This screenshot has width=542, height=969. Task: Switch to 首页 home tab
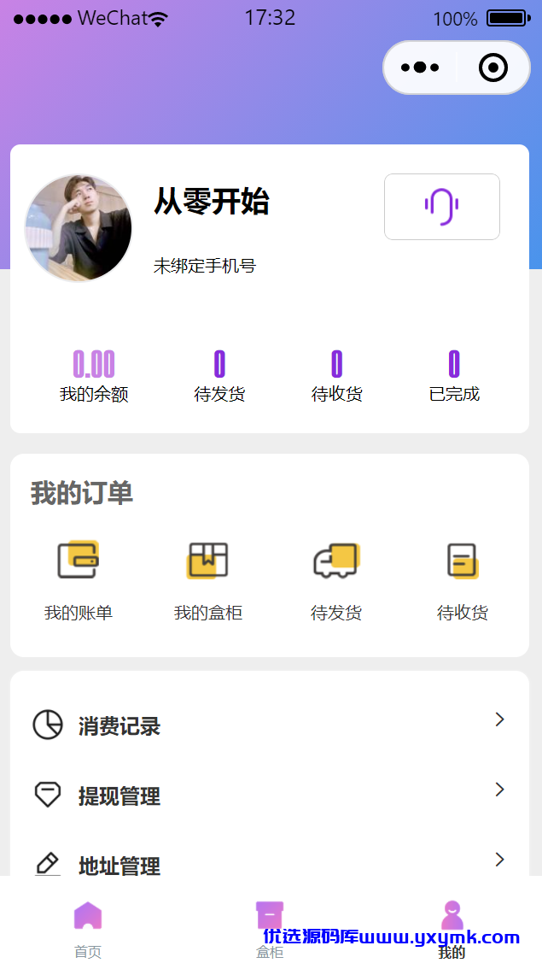88,929
